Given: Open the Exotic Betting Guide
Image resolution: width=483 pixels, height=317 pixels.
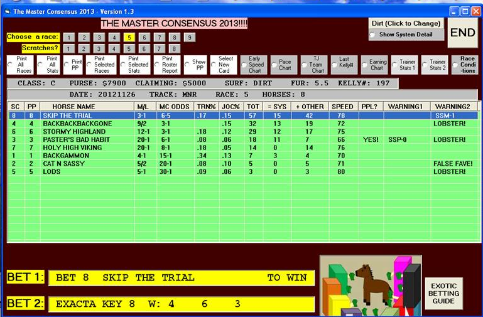Looking at the screenshot, I should click(x=444, y=293).
